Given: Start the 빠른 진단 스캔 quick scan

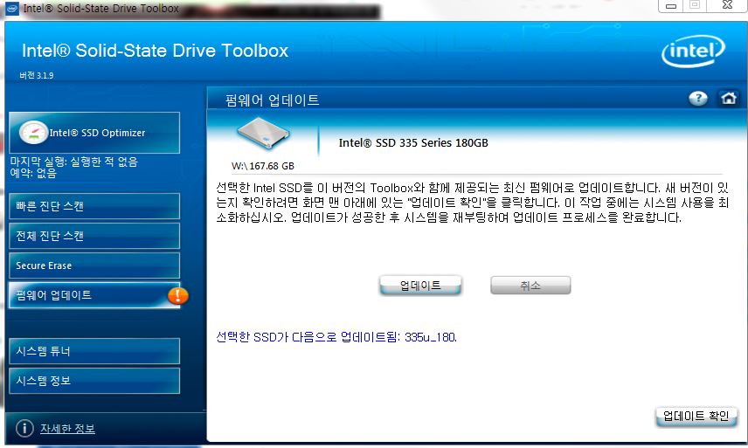Looking at the screenshot, I should point(94,206).
